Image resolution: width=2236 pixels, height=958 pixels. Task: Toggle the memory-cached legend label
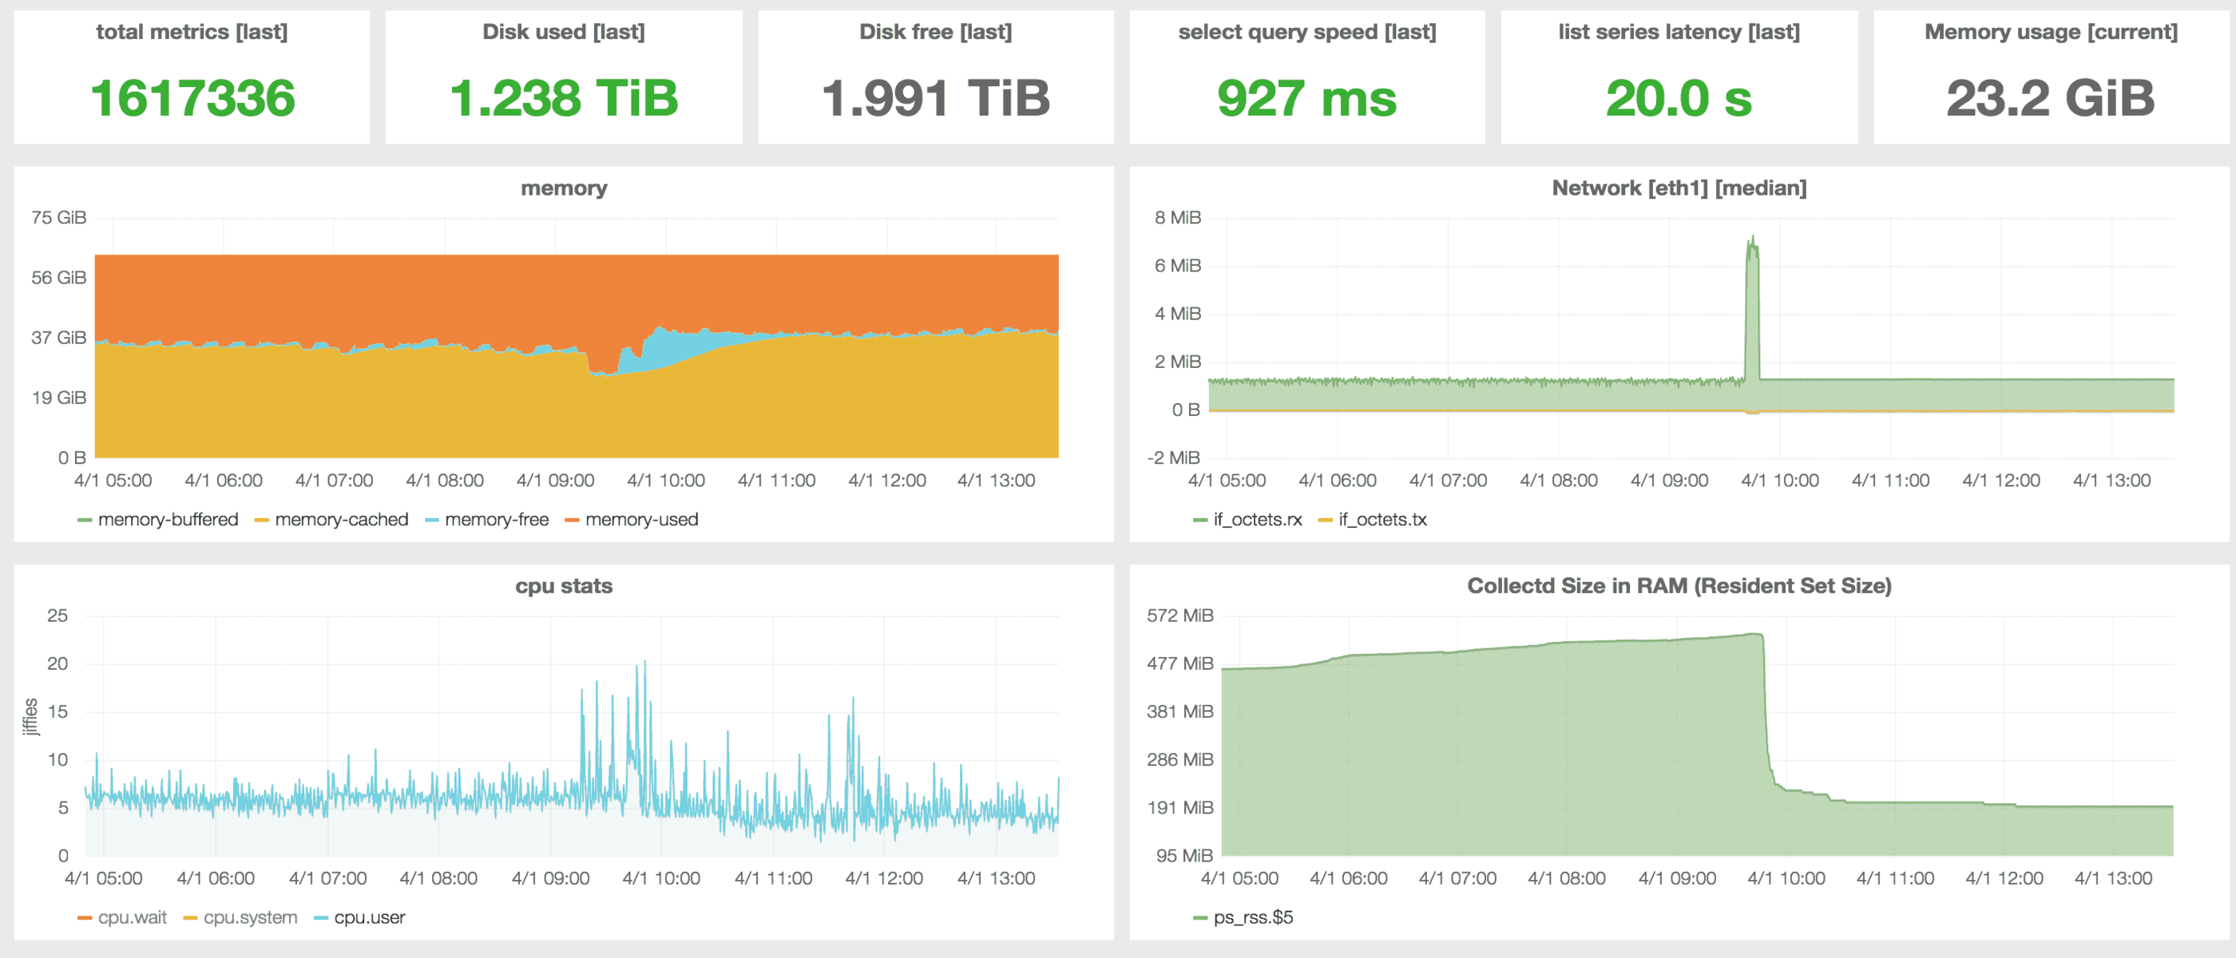341,520
